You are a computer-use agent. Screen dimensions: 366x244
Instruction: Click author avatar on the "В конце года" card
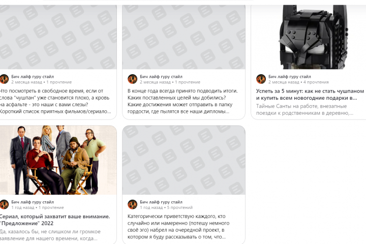pyautogui.click(x=132, y=79)
